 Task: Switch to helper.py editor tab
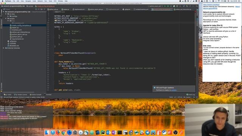point(65,9)
